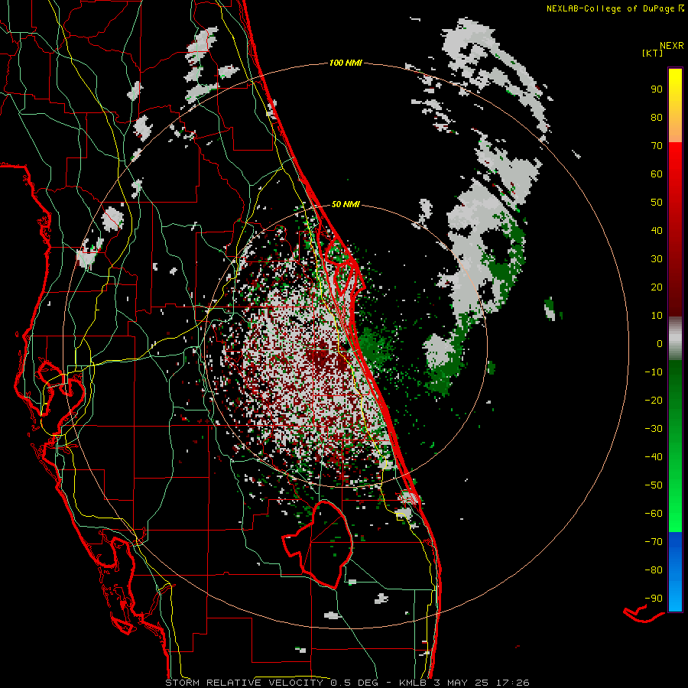
Task: Click the '[KT]' units label
Action: point(653,53)
